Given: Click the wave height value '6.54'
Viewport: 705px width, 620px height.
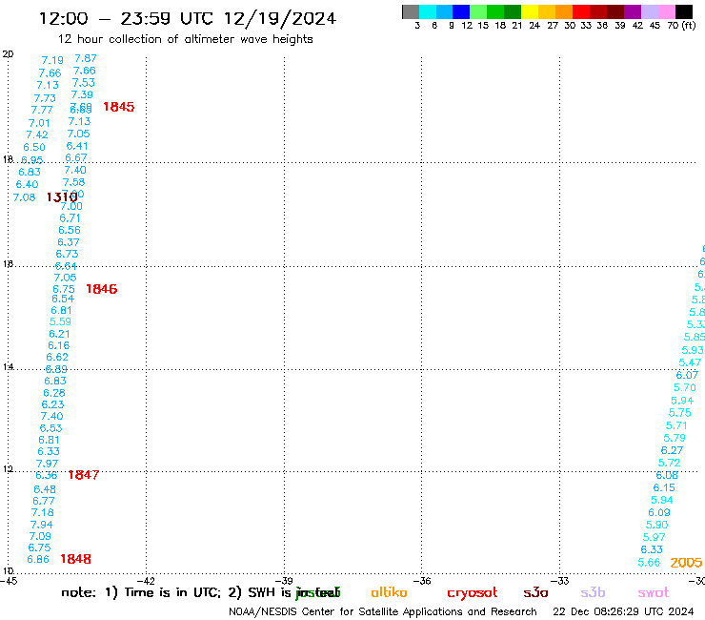Looking at the screenshot, I should tap(63, 299).
